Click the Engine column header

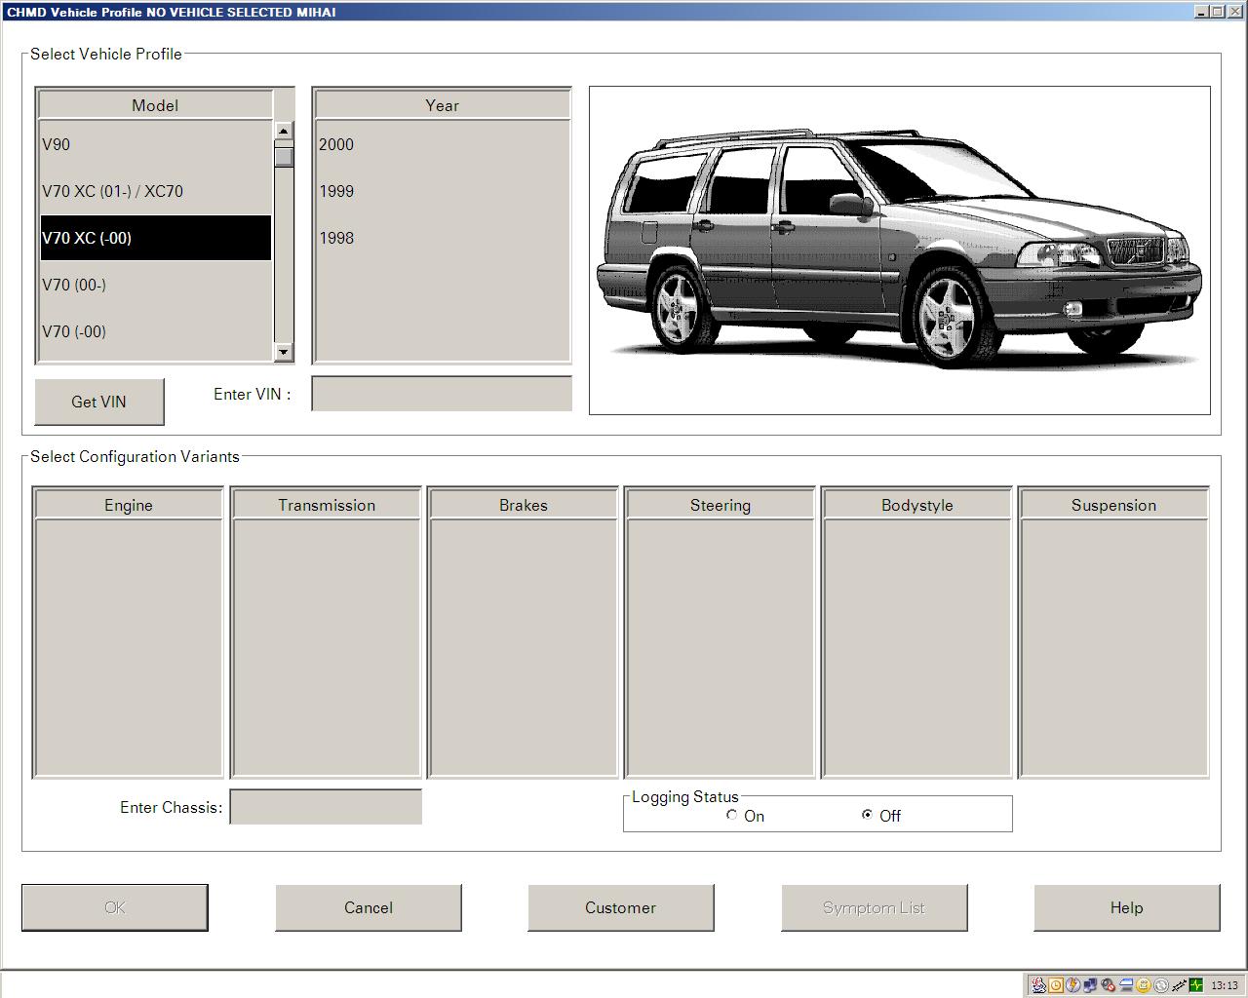[x=129, y=505]
